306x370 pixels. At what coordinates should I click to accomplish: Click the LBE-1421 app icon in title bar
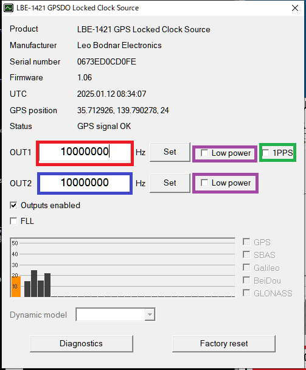pos(9,8)
